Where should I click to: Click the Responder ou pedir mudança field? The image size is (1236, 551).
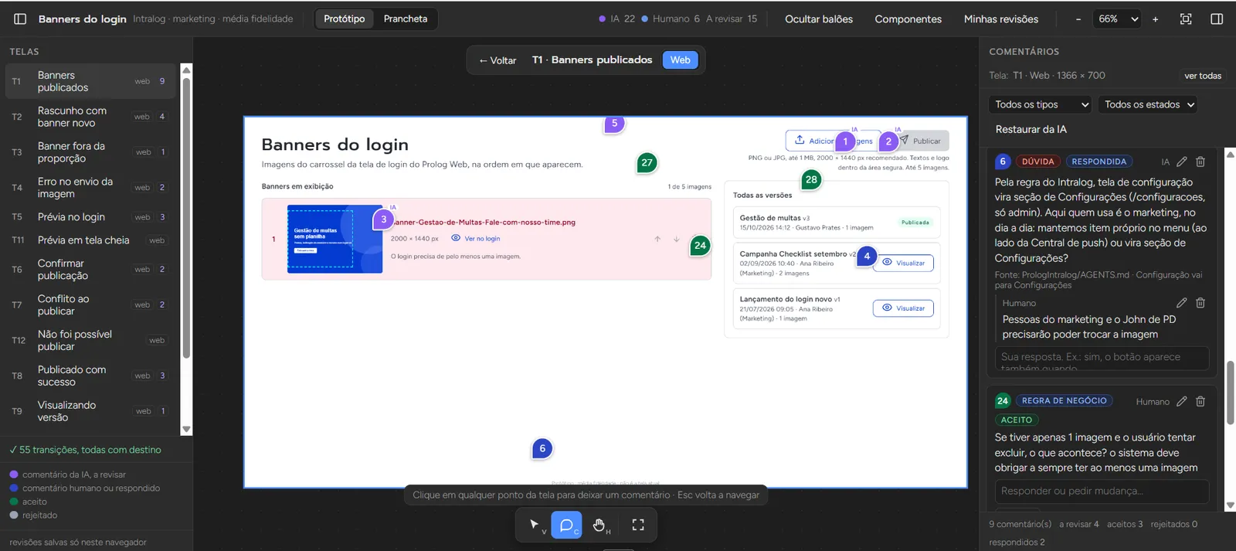coord(1102,491)
